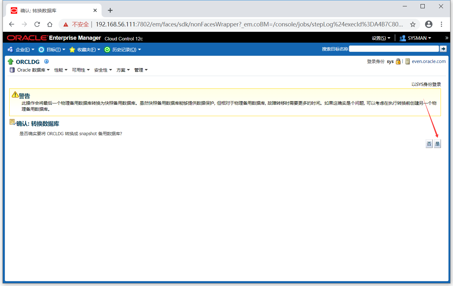Click the sys login lock icon
This screenshot has height=286, width=453.
[x=398, y=61]
